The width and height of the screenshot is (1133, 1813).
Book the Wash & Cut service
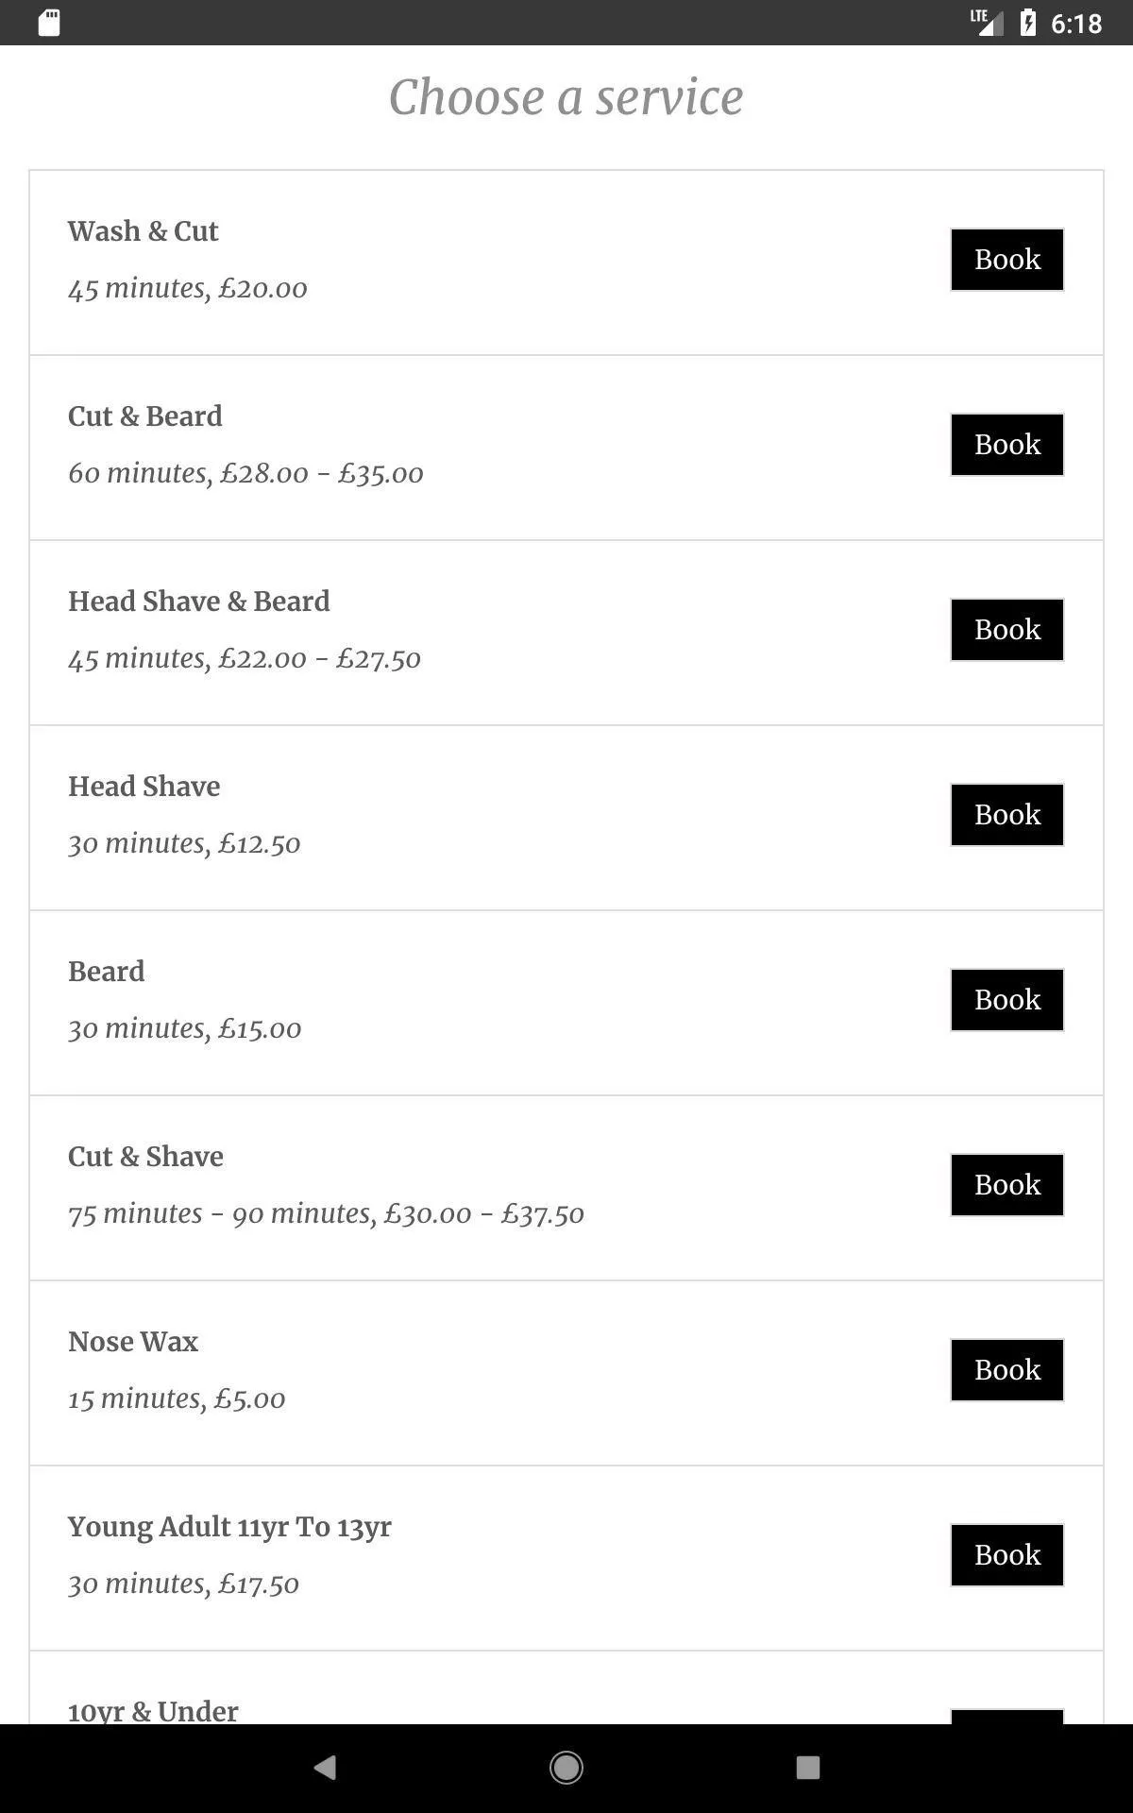click(x=1006, y=260)
